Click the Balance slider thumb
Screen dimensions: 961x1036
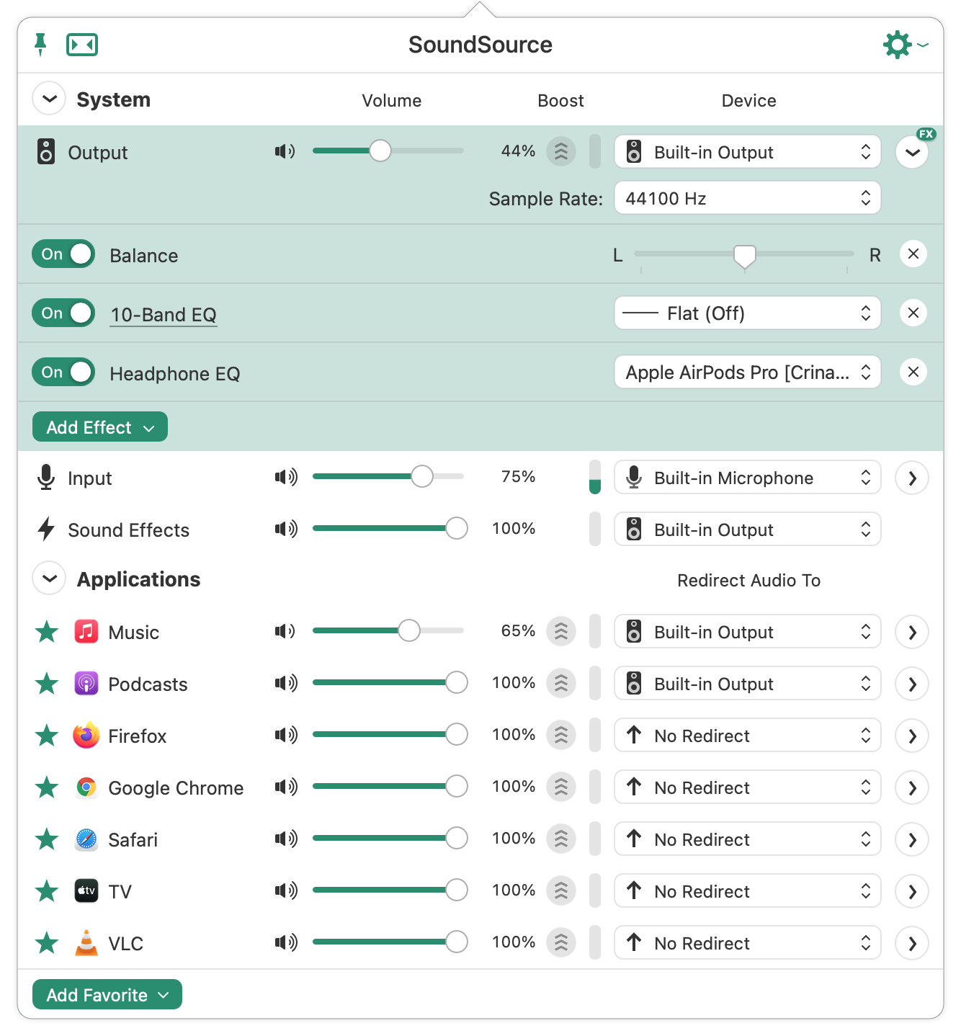click(745, 256)
